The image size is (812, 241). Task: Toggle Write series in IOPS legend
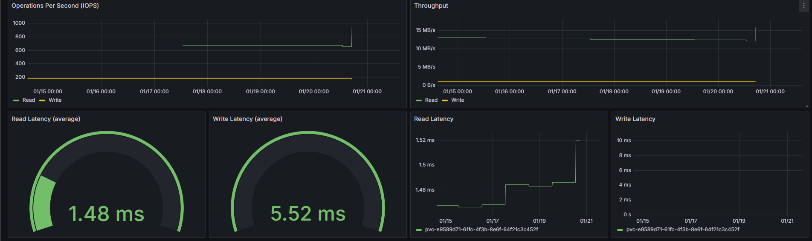[55, 100]
